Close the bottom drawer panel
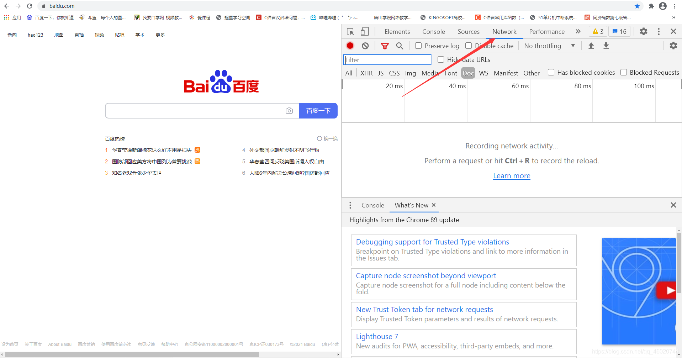682x358 pixels. pos(673,205)
